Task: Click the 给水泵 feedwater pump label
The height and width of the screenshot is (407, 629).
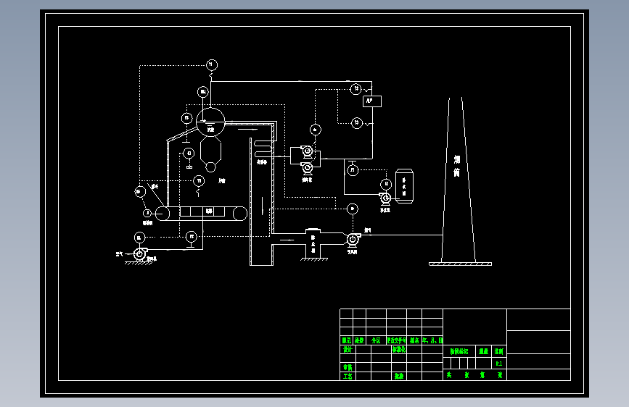Action: coord(308,180)
